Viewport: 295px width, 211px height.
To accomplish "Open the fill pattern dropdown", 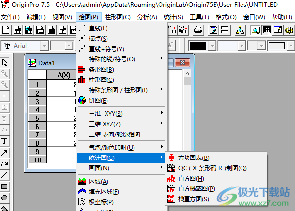I will 291,46.
